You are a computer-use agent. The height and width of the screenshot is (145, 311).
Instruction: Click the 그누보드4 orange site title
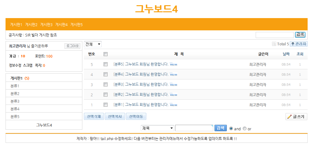(156, 9)
